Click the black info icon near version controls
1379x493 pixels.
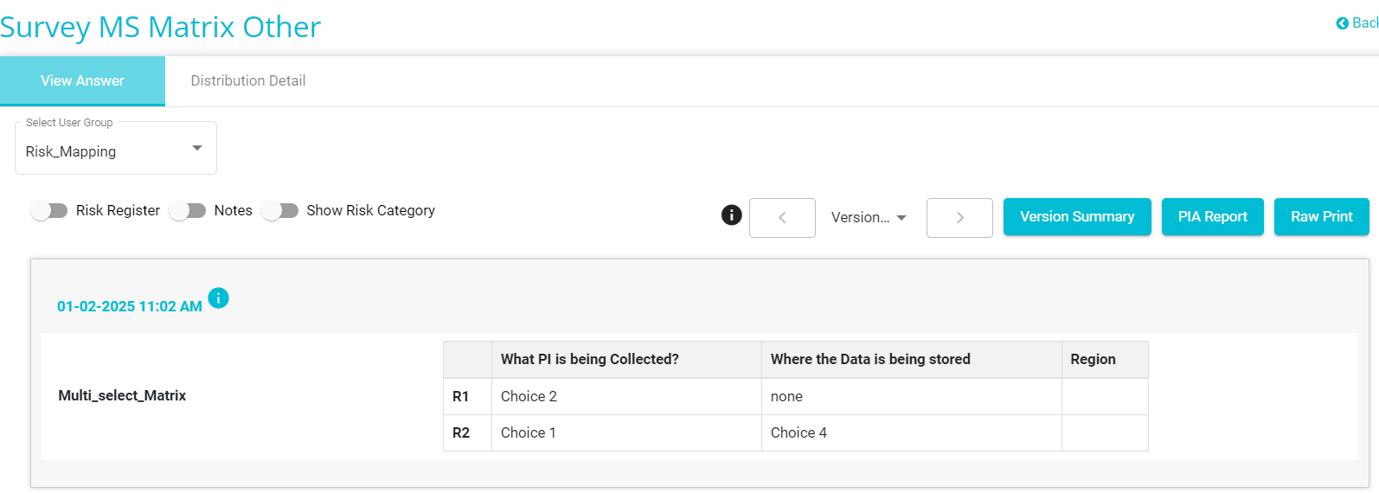click(731, 215)
